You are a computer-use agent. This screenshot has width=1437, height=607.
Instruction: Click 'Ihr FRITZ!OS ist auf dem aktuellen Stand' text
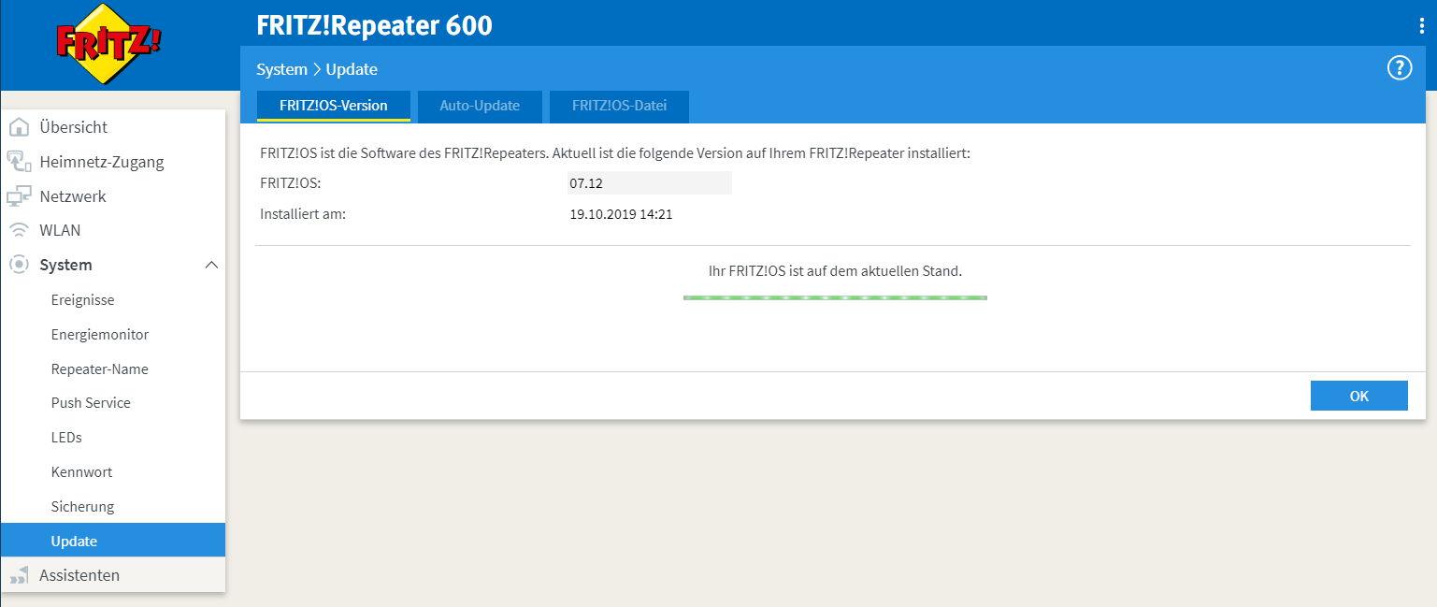tap(835, 271)
